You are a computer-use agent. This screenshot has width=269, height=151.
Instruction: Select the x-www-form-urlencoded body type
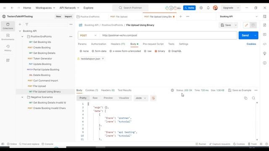[125, 51]
